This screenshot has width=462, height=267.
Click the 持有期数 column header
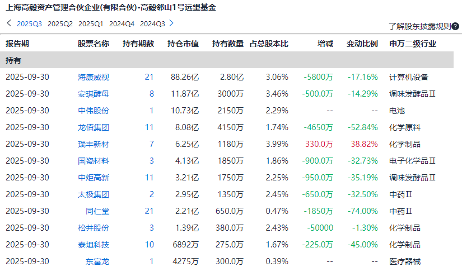click(x=138, y=44)
